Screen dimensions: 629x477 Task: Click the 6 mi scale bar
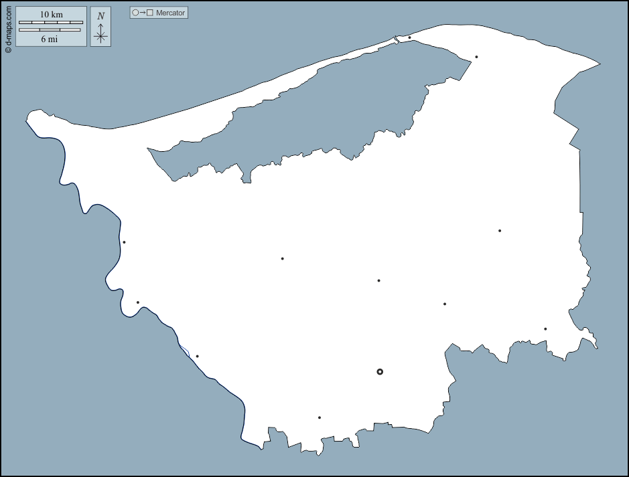[50, 30]
